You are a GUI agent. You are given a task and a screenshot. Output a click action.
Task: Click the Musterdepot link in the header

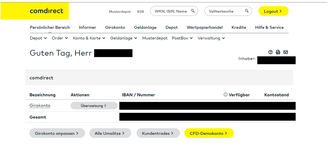120,11
